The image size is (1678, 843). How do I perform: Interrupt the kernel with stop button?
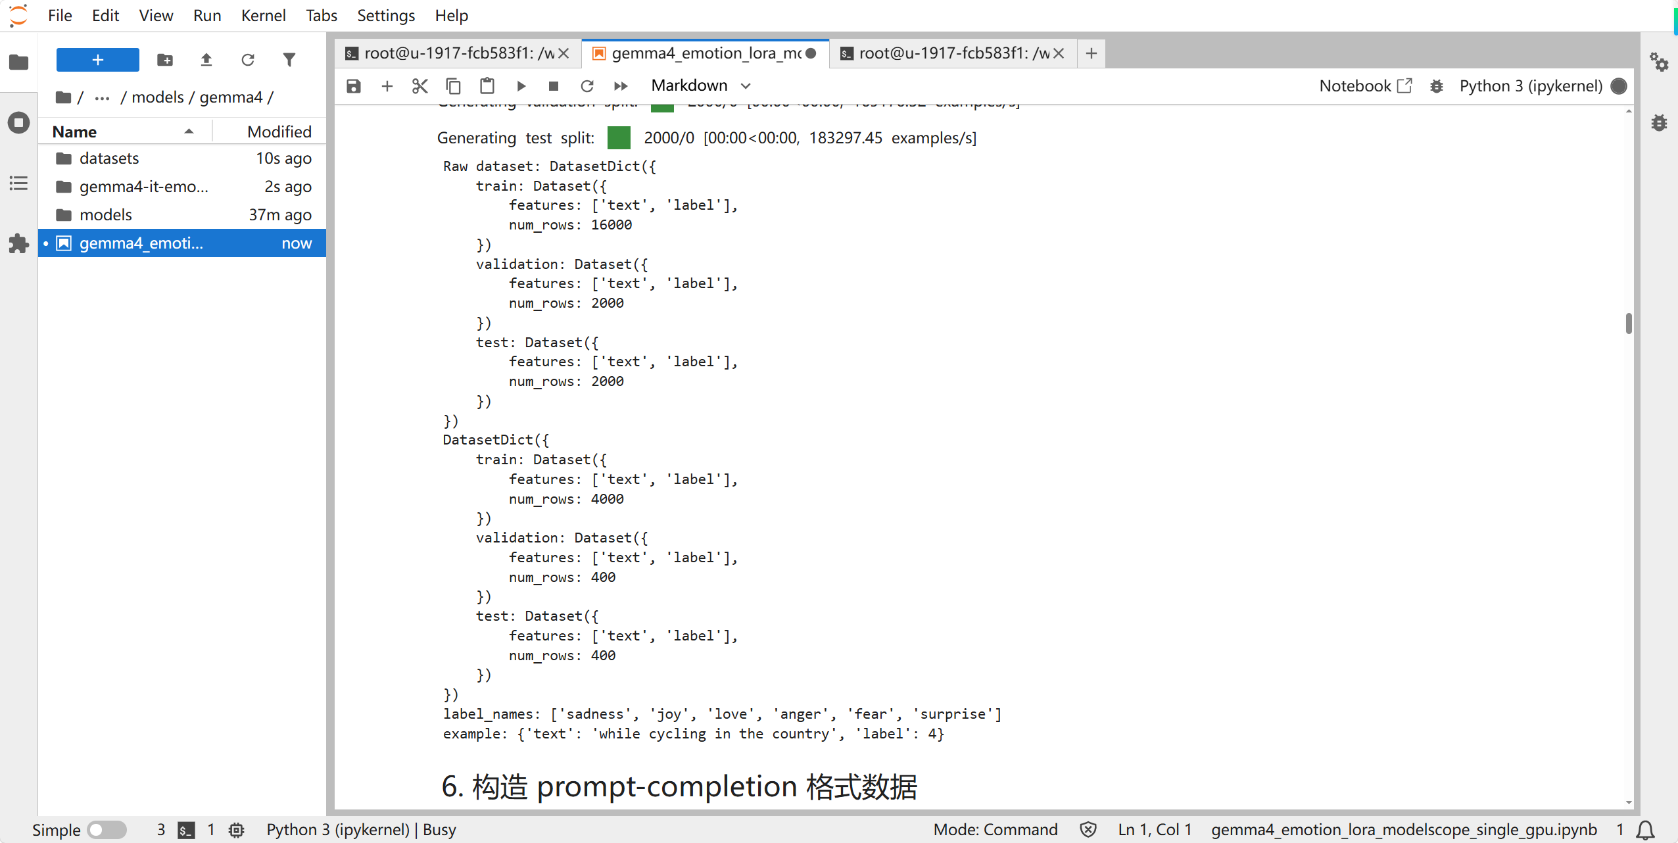click(554, 86)
